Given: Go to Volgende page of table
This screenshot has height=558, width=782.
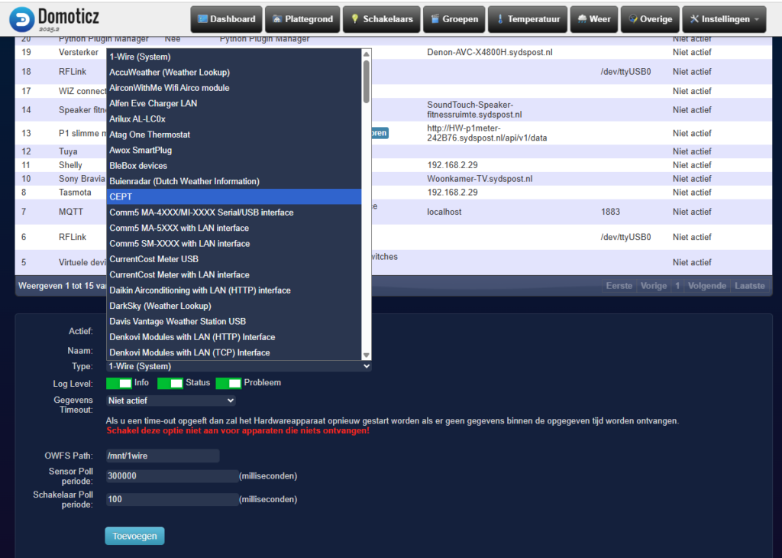Looking at the screenshot, I should (x=706, y=286).
